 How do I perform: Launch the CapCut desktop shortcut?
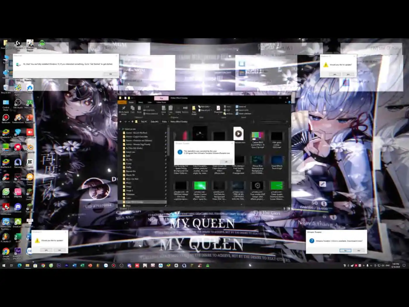30,163
